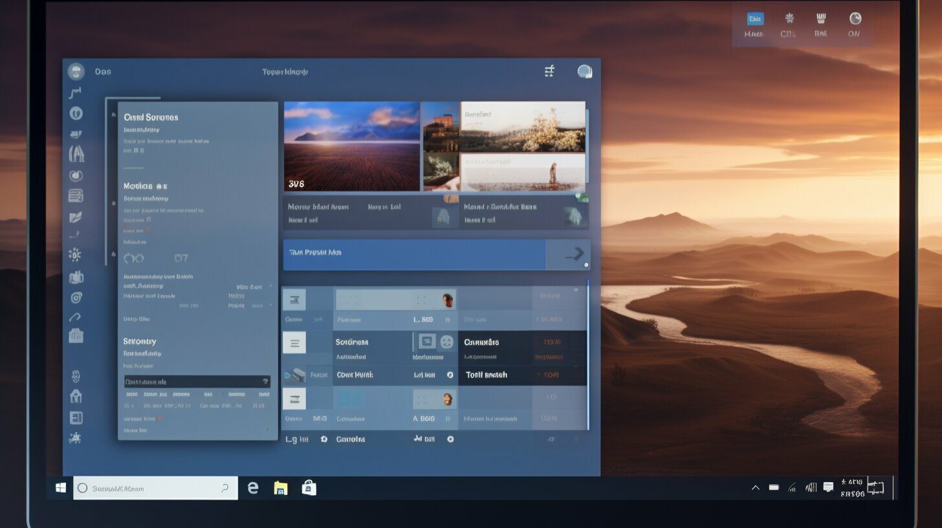The width and height of the screenshot is (942, 528).
Task: Enable the circle toggle beside Bon in bottom row
Action: tap(451, 439)
